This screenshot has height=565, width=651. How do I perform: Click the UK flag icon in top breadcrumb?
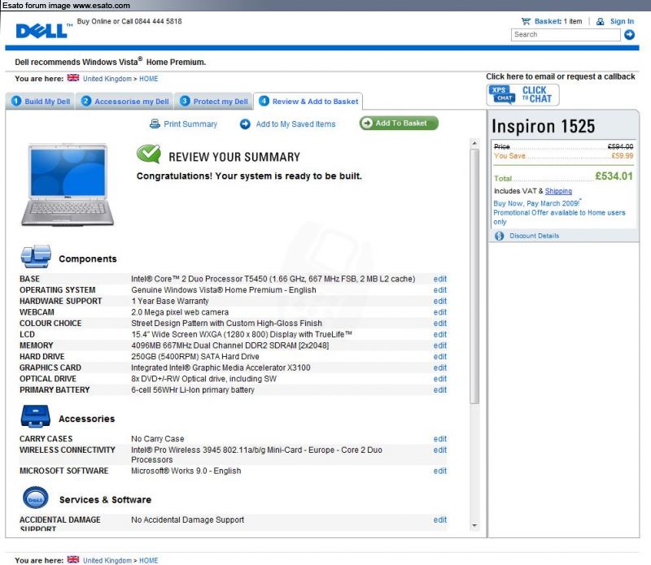(x=73, y=78)
